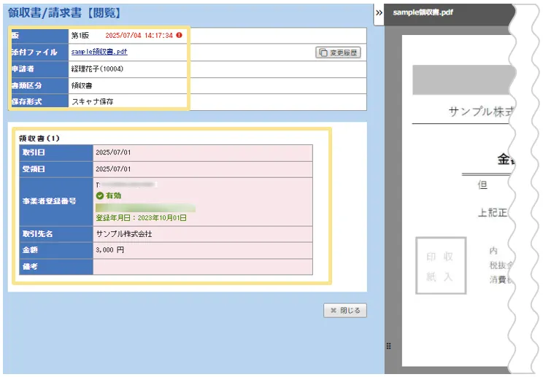The width and height of the screenshot is (543, 377).
Task: Select the sample領収書.pdf viewer title tab
Action: (423, 12)
